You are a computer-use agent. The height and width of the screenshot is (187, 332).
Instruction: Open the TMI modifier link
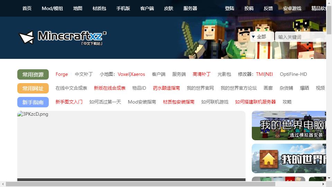tap(260, 74)
